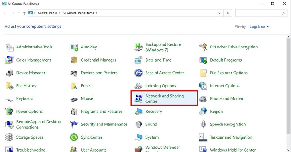The height and width of the screenshot is (152, 291).
Task: Click the Speech Recognition microphone icon
Action: [203, 124]
